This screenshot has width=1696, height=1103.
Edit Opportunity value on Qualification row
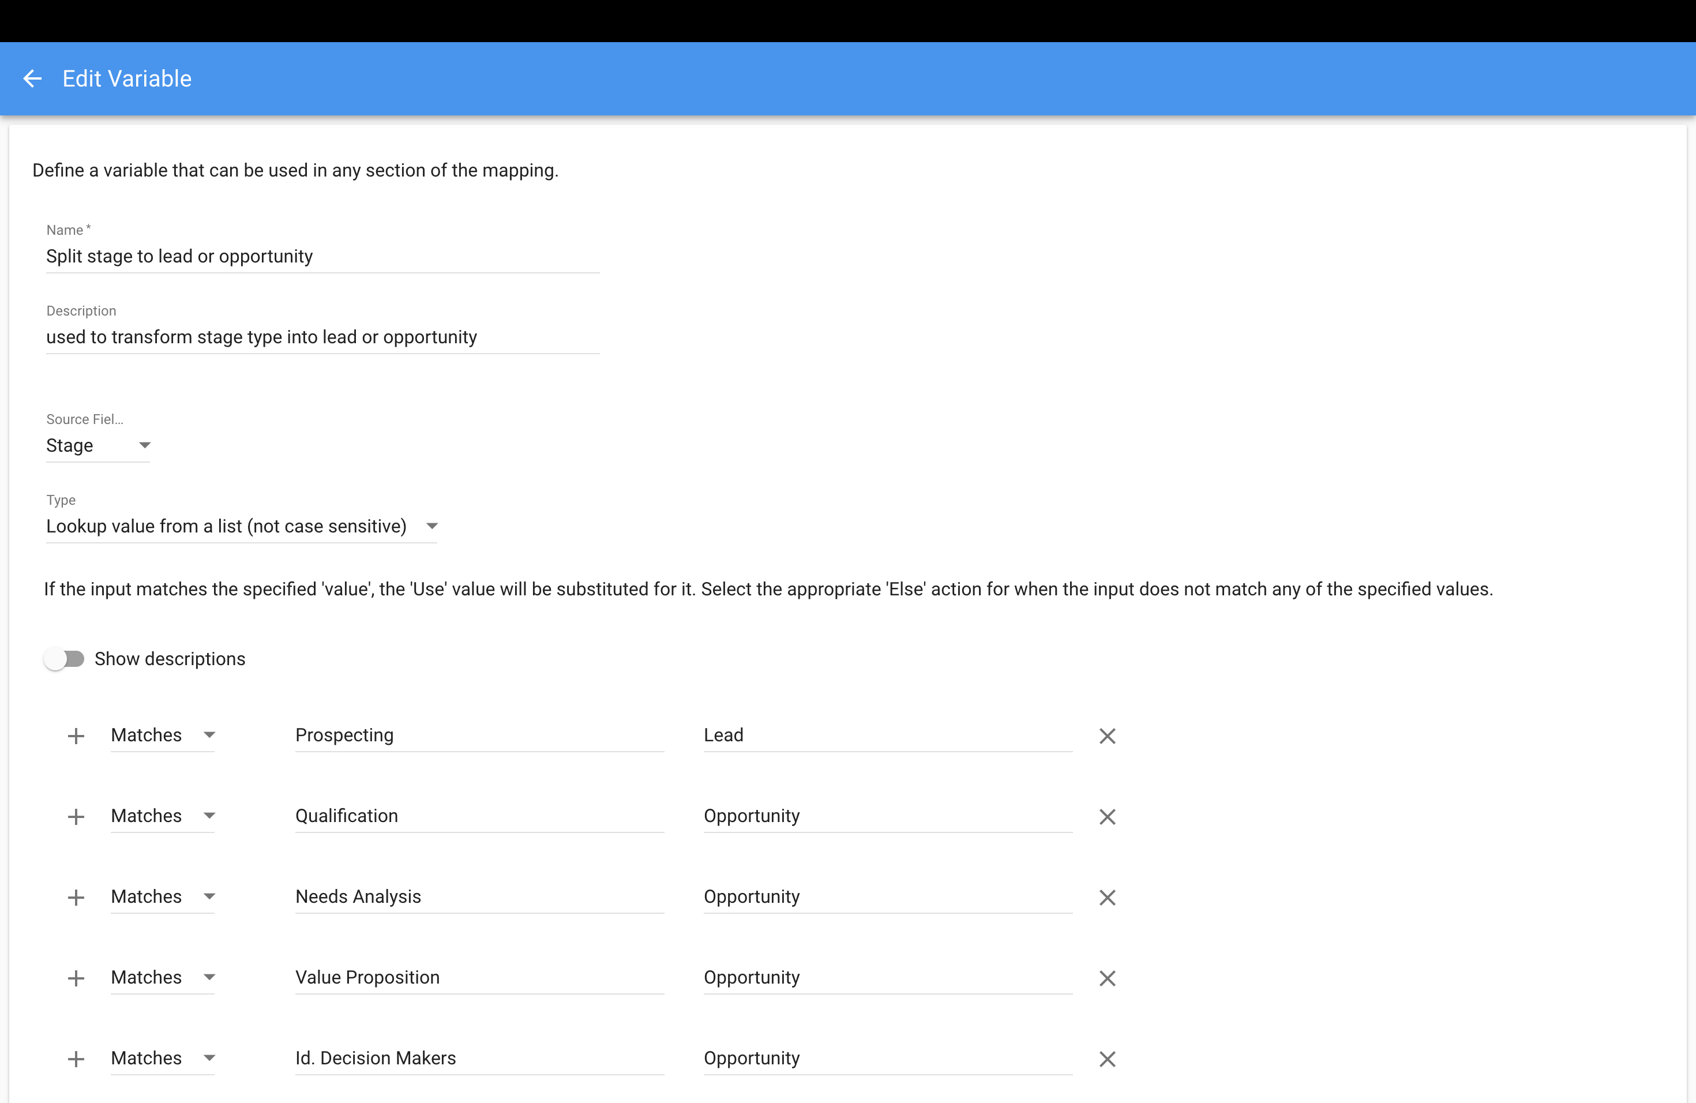[887, 816]
